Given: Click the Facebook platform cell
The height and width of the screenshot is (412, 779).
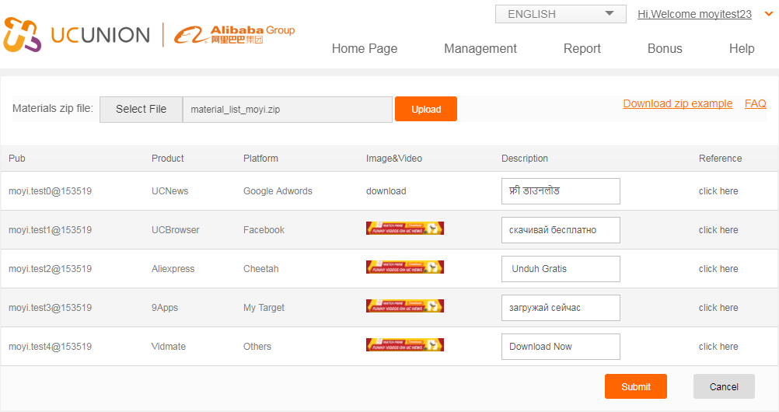Looking at the screenshot, I should [x=264, y=229].
